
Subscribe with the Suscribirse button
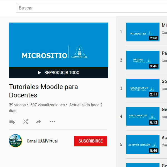coord(90,141)
